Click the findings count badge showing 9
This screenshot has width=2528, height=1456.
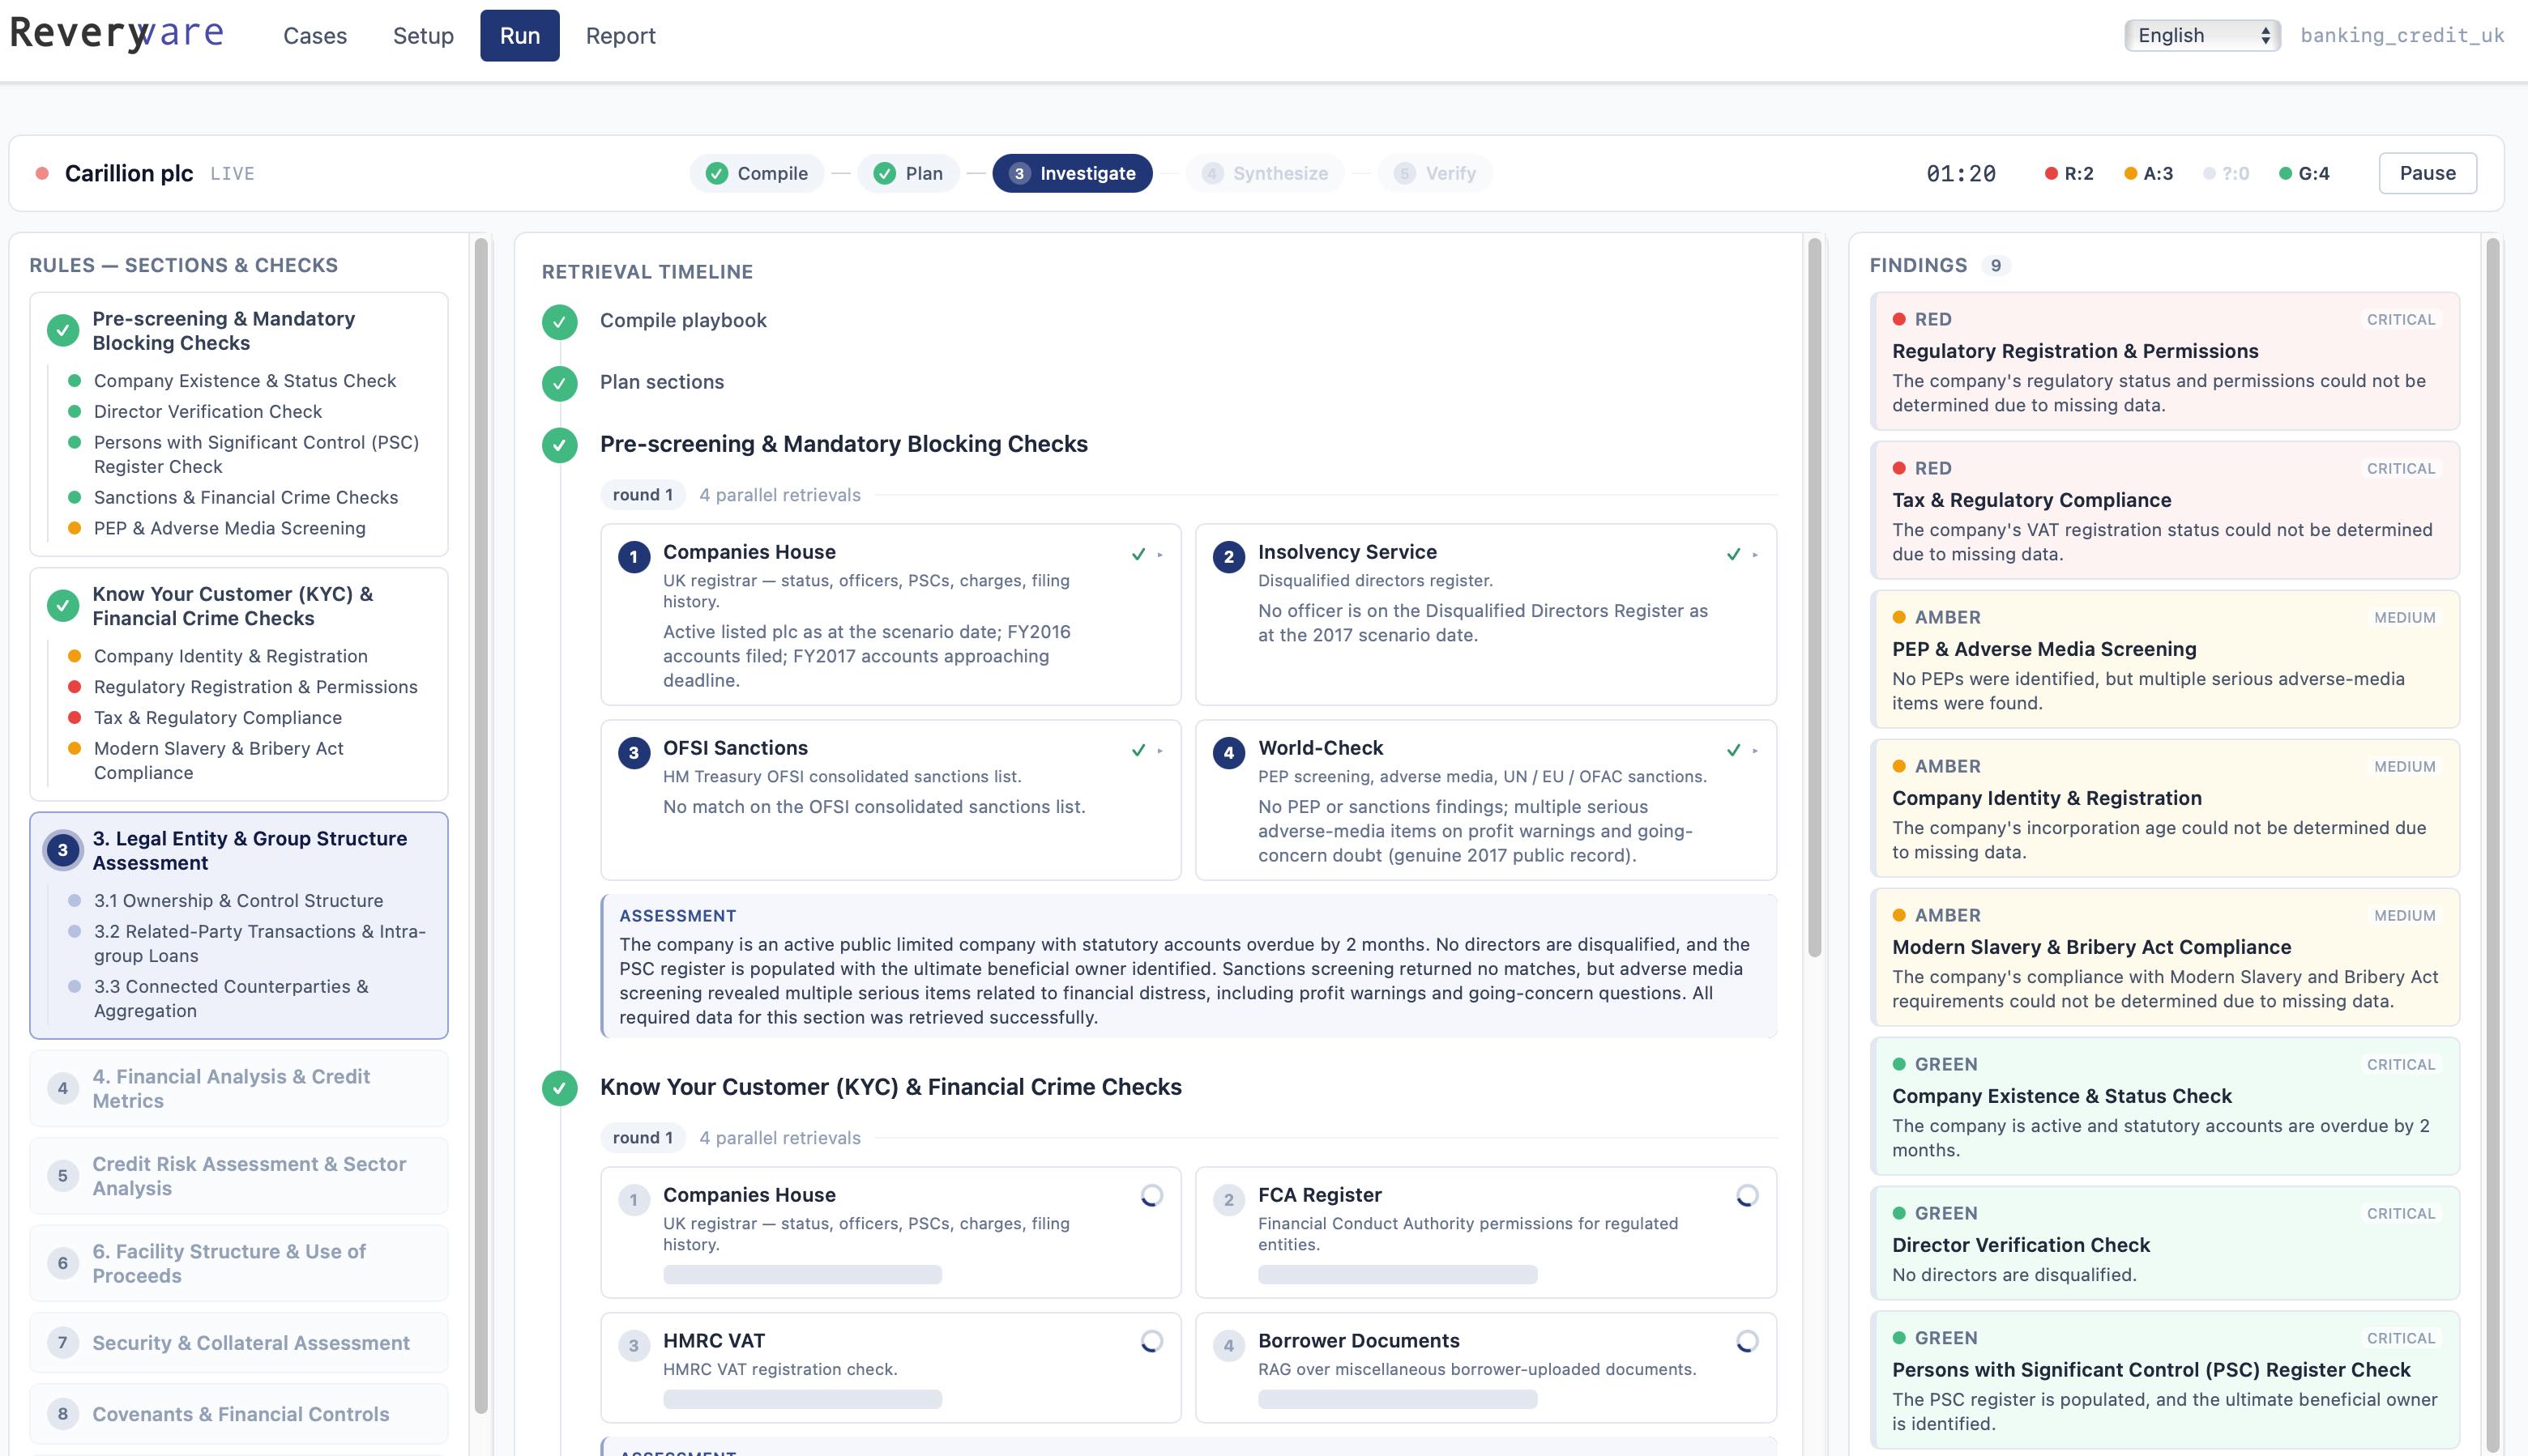[x=1995, y=265]
